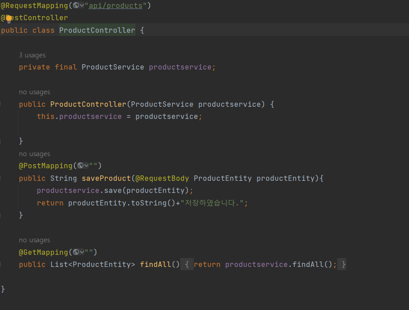The height and width of the screenshot is (310, 409).
Task: Click the 'no usages' hint above the constructor
Action: pos(35,92)
